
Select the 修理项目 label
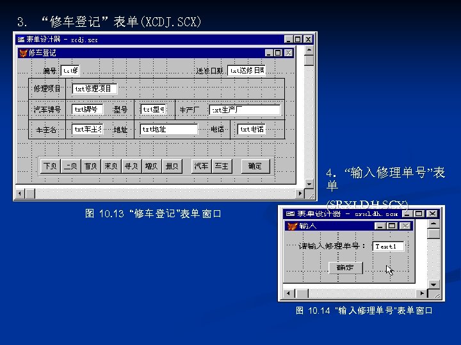[47, 88]
